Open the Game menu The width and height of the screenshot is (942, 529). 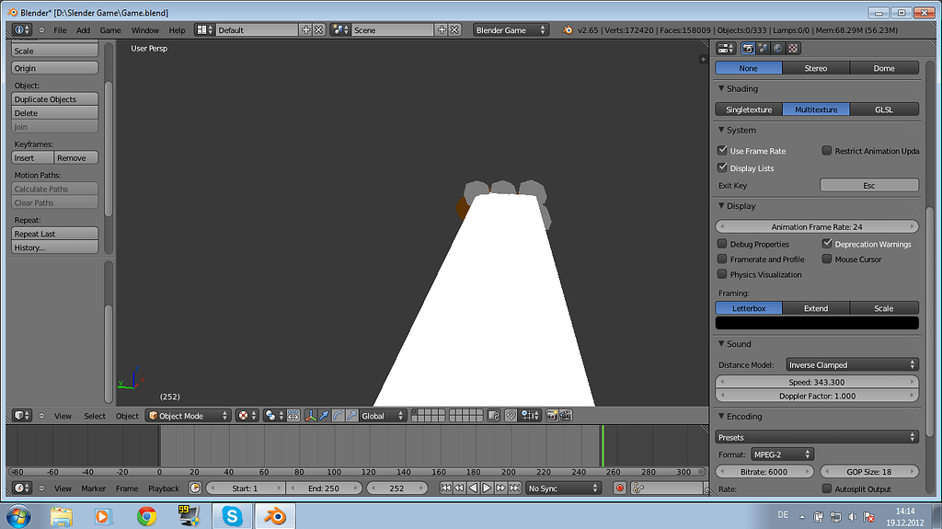(110, 30)
